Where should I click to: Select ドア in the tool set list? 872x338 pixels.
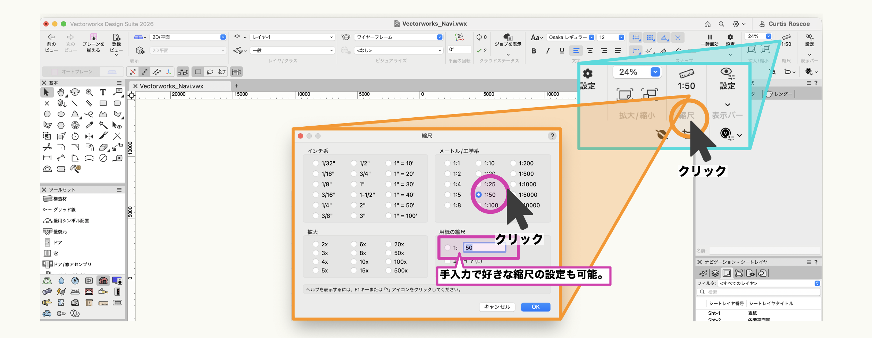click(x=58, y=242)
